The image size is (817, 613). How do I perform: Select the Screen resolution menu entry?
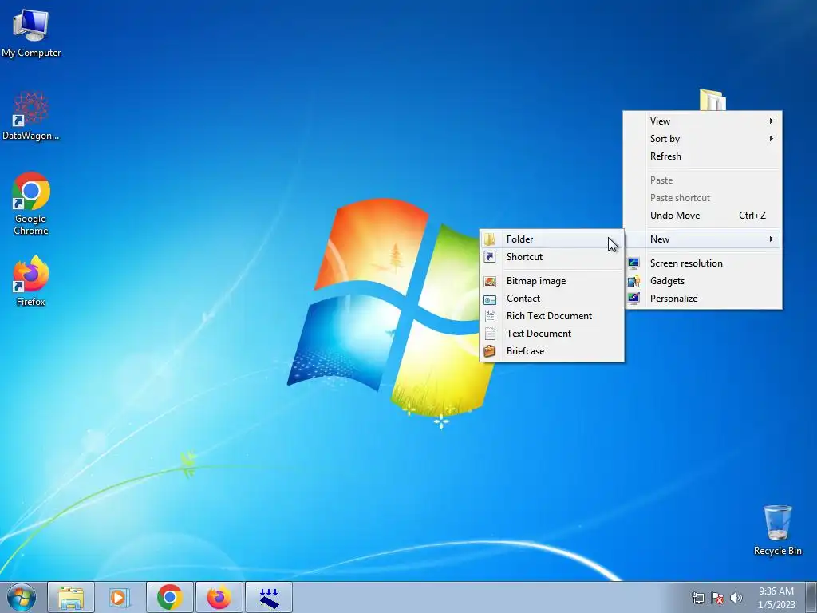(x=702, y=263)
